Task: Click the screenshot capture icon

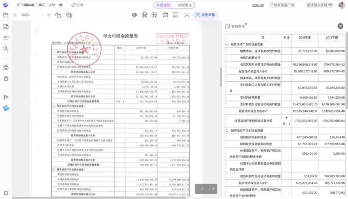Action: point(165,15)
